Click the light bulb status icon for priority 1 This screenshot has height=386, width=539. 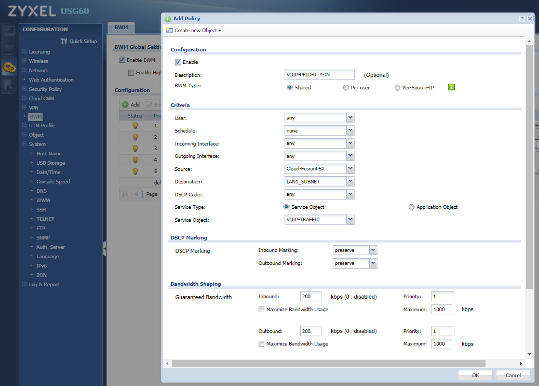point(135,126)
